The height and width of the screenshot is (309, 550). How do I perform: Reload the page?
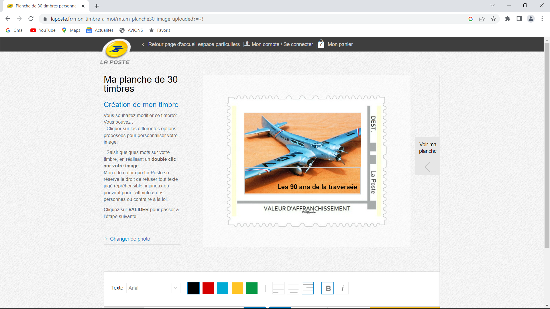(31, 19)
